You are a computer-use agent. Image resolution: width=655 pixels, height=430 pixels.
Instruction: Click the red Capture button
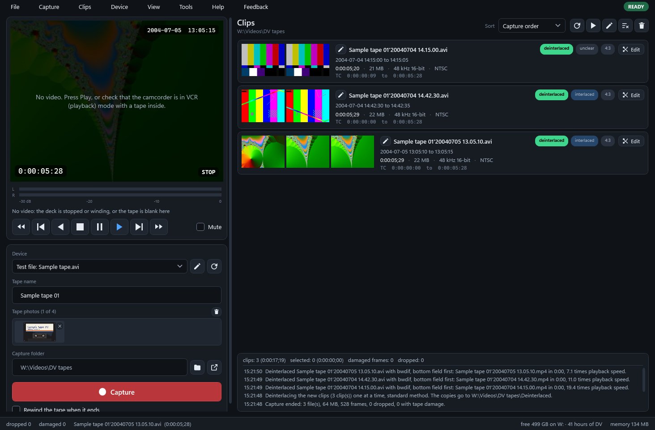coord(117,392)
